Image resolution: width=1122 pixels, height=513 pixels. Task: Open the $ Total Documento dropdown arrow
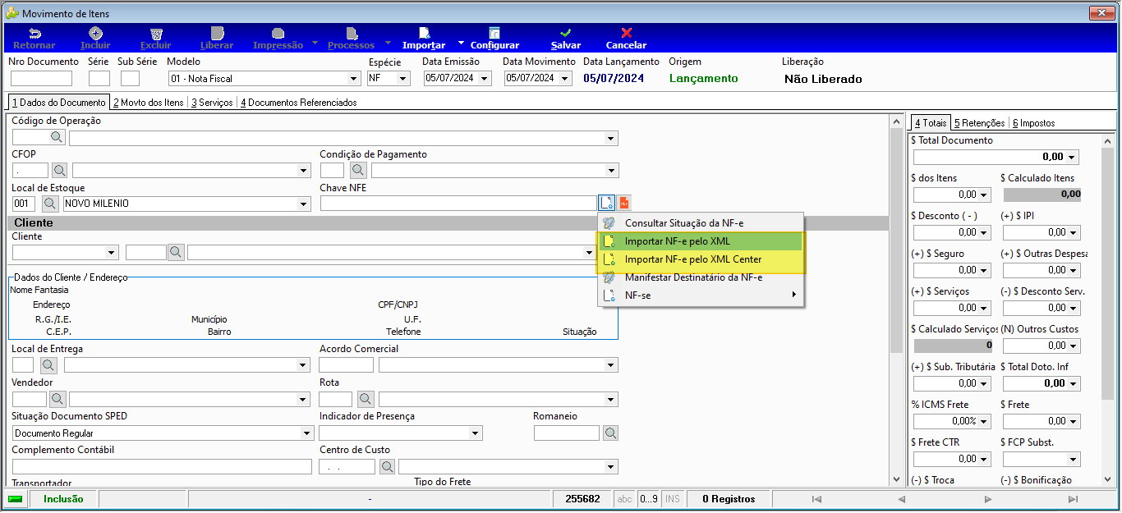[1072, 157]
